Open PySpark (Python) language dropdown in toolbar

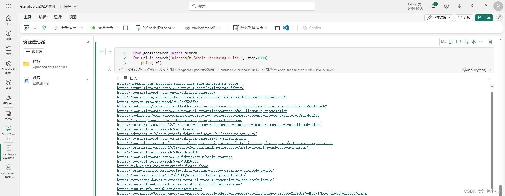click(155, 28)
